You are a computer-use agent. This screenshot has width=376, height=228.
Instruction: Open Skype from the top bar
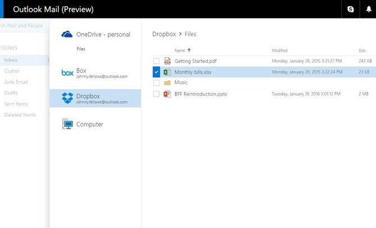[x=351, y=10]
